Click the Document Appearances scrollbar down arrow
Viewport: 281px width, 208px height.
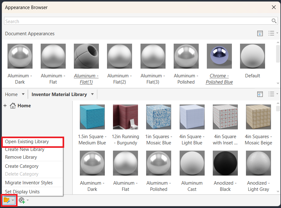[278, 83]
